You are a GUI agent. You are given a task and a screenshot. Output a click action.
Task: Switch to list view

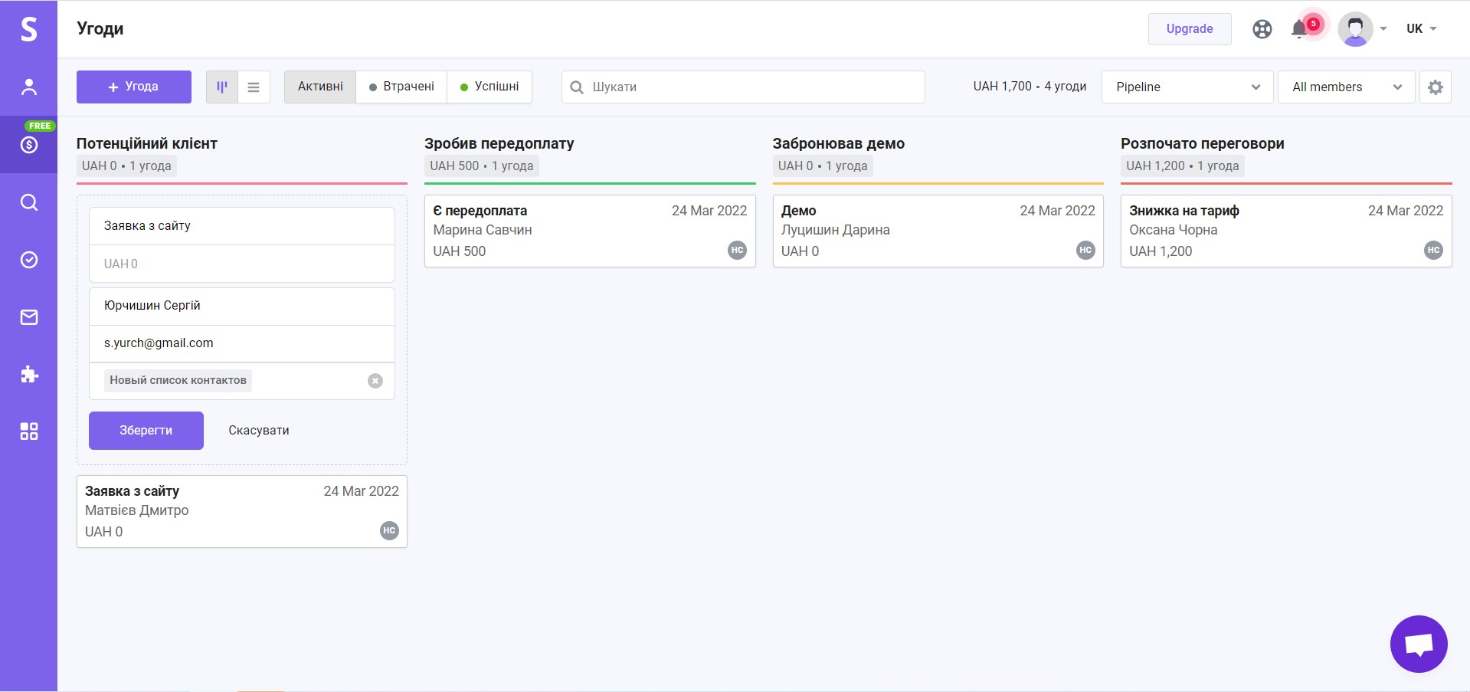click(x=254, y=87)
